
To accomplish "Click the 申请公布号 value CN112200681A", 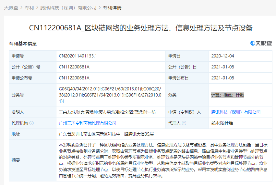I will (74, 78).
